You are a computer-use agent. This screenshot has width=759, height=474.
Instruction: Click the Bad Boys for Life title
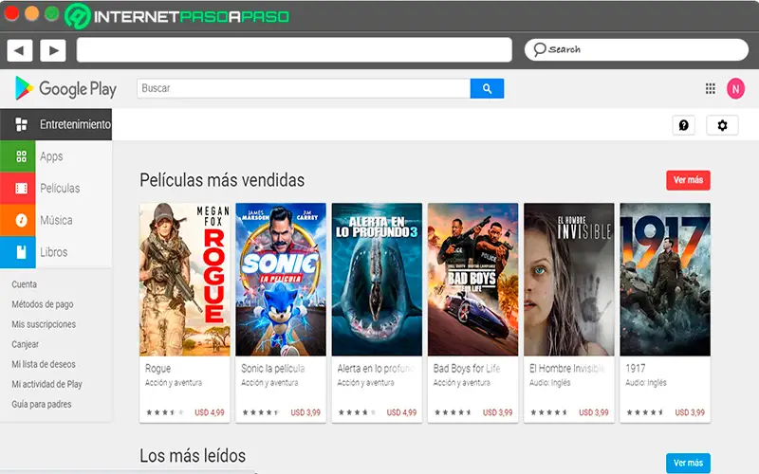coord(467,369)
